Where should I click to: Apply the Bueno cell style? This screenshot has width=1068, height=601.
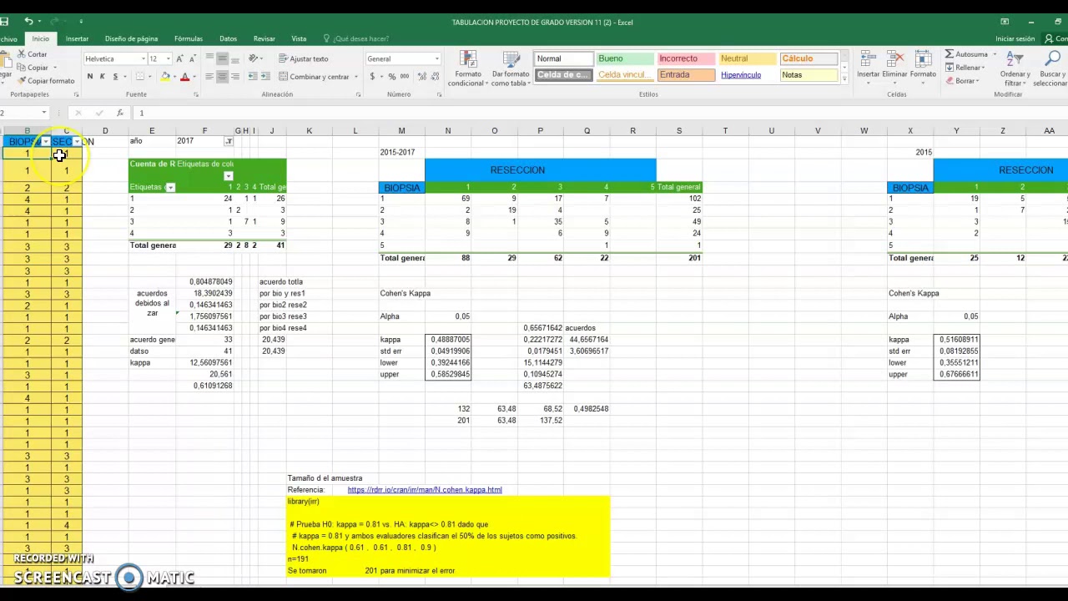click(624, 58)
